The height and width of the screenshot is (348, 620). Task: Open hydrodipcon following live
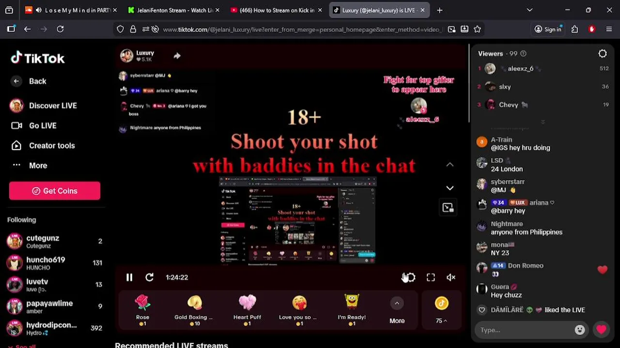click(x=55, y=328)
